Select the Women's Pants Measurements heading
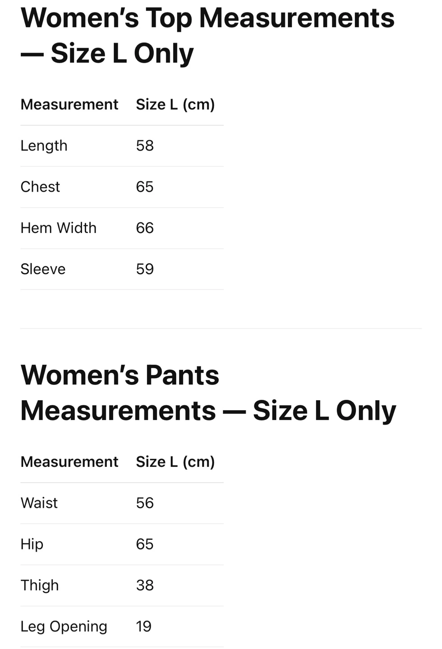Viewport: 442px width, 649px height. coord(208,393)
